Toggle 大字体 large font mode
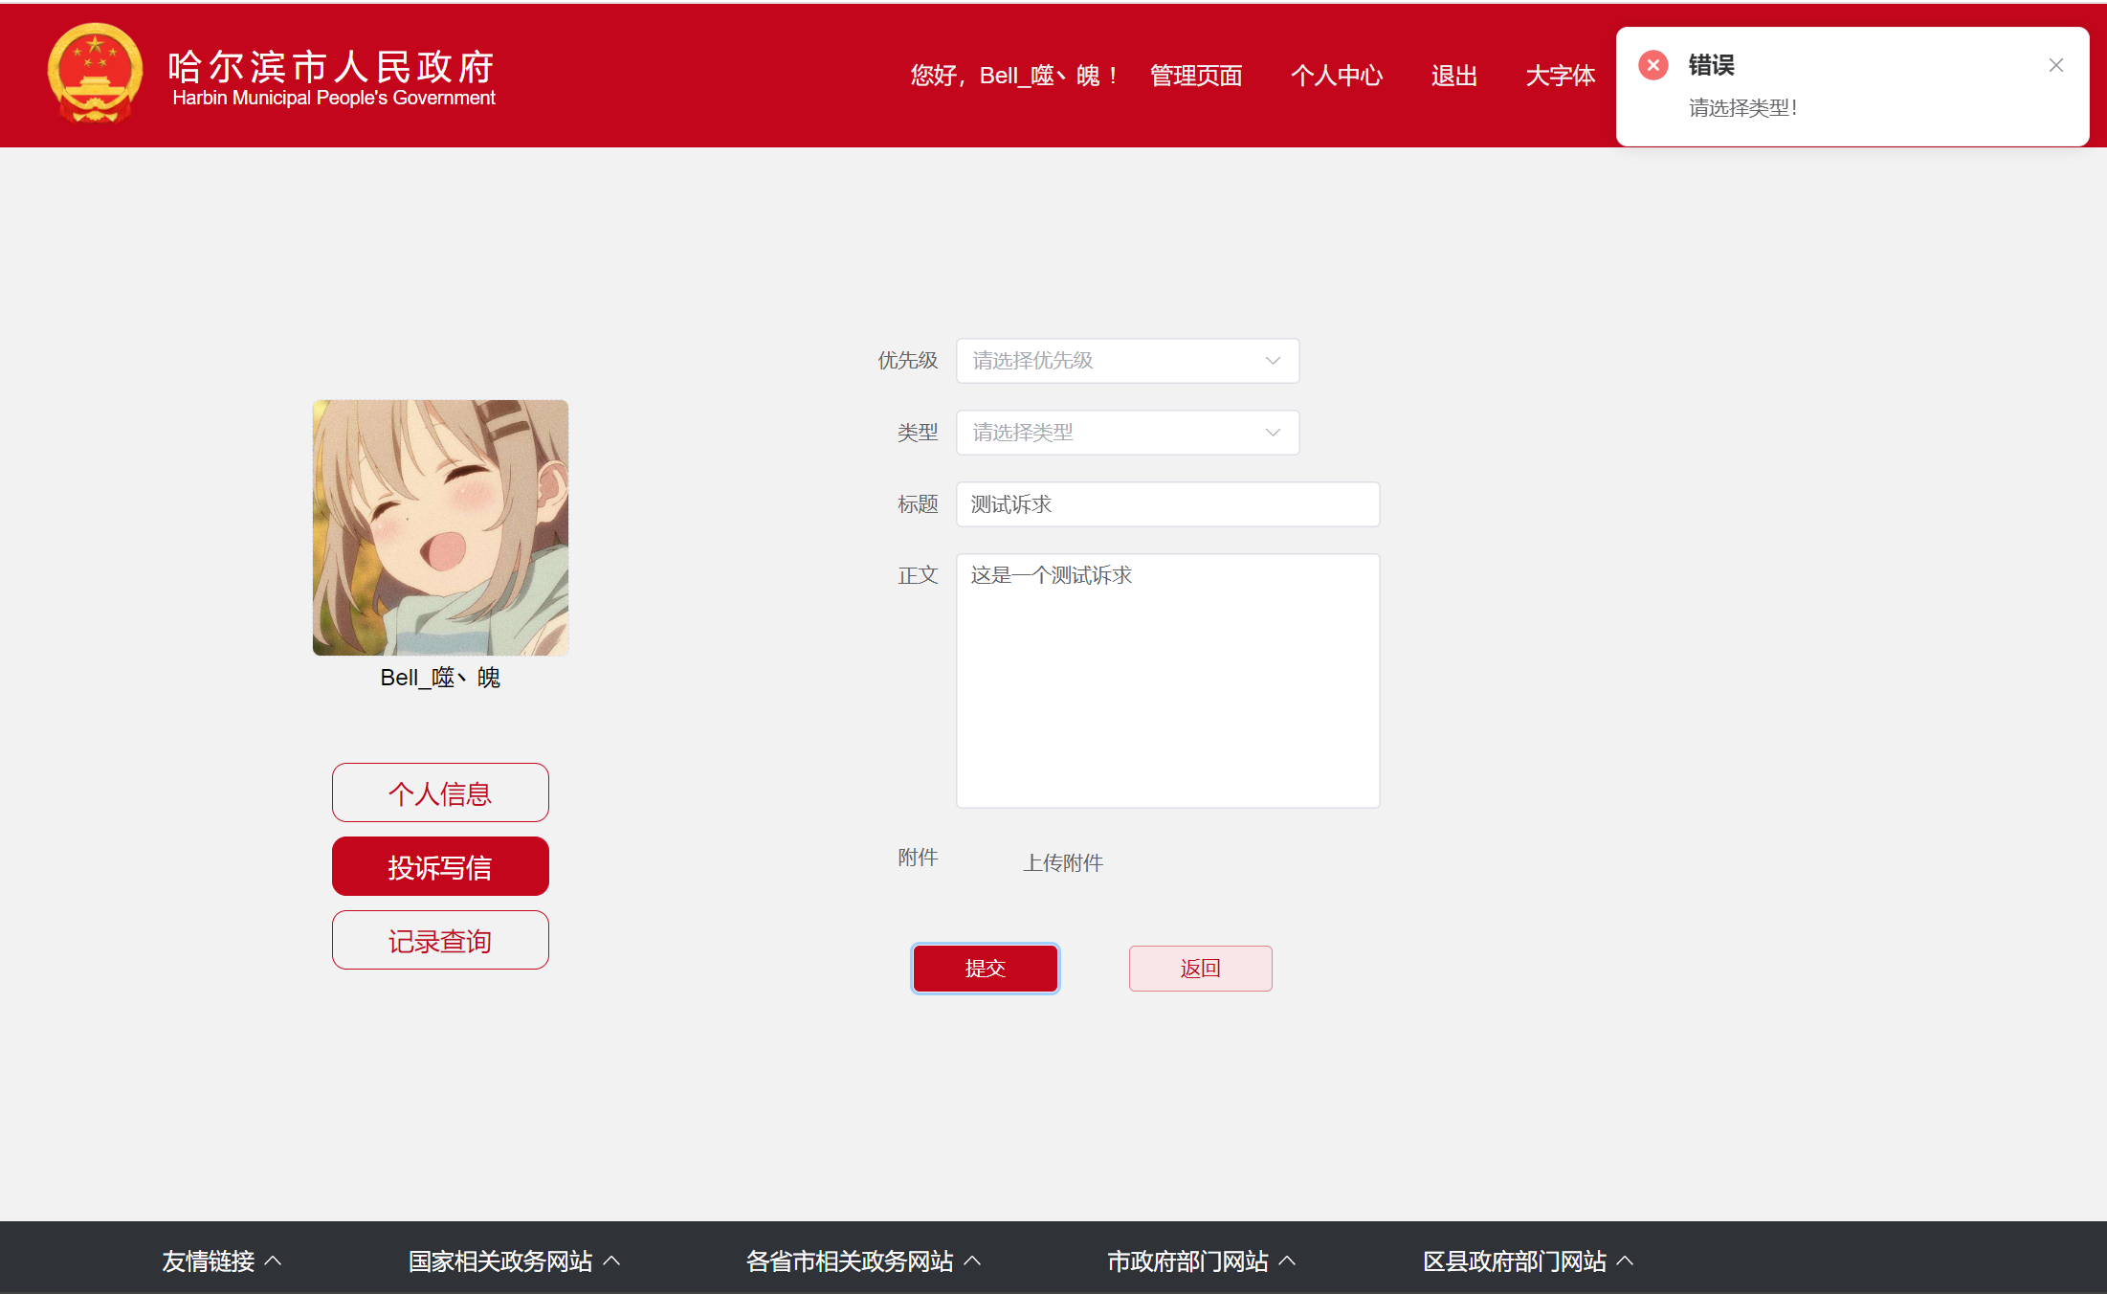Image resolution: width=2107 pixels, height=1294 pixels. [x=1560, y=76]
